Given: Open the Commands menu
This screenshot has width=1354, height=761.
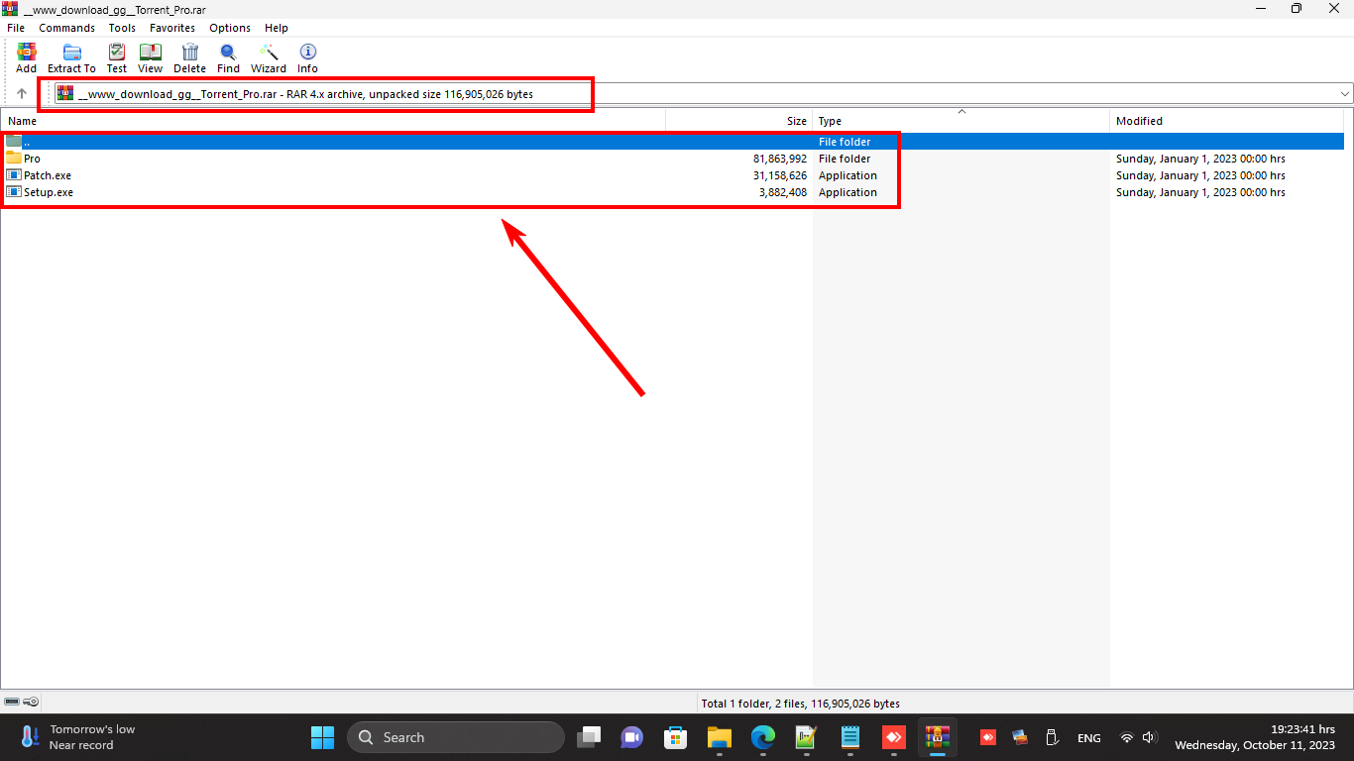Looking at the screenshot, I should point(67,28).
